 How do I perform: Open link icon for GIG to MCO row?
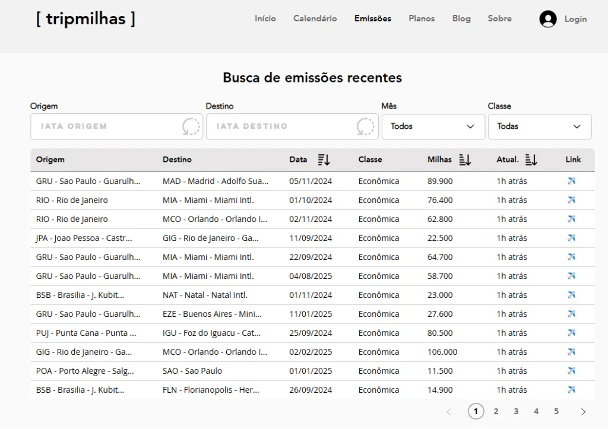(x=571, y=352)
